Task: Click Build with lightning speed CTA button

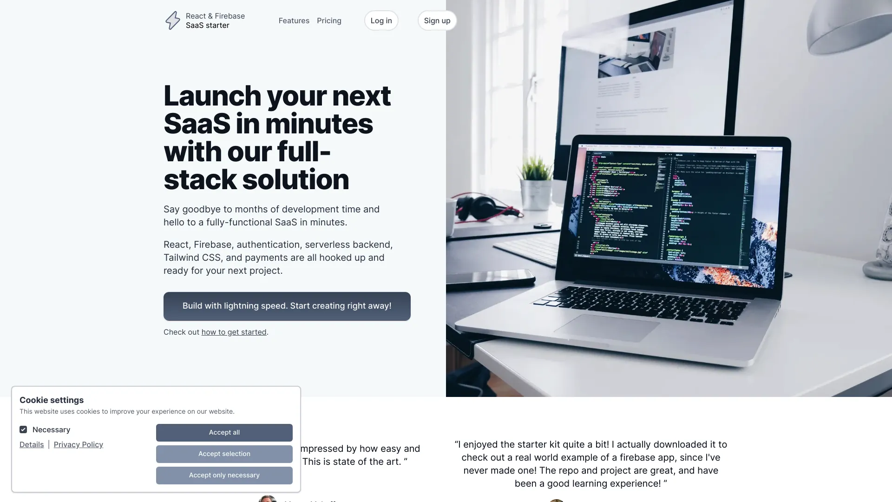Action: 287,306
